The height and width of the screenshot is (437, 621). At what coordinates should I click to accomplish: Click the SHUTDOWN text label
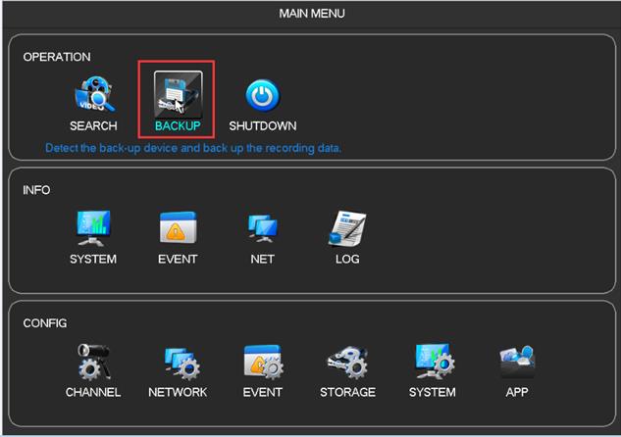pos(262,126)
